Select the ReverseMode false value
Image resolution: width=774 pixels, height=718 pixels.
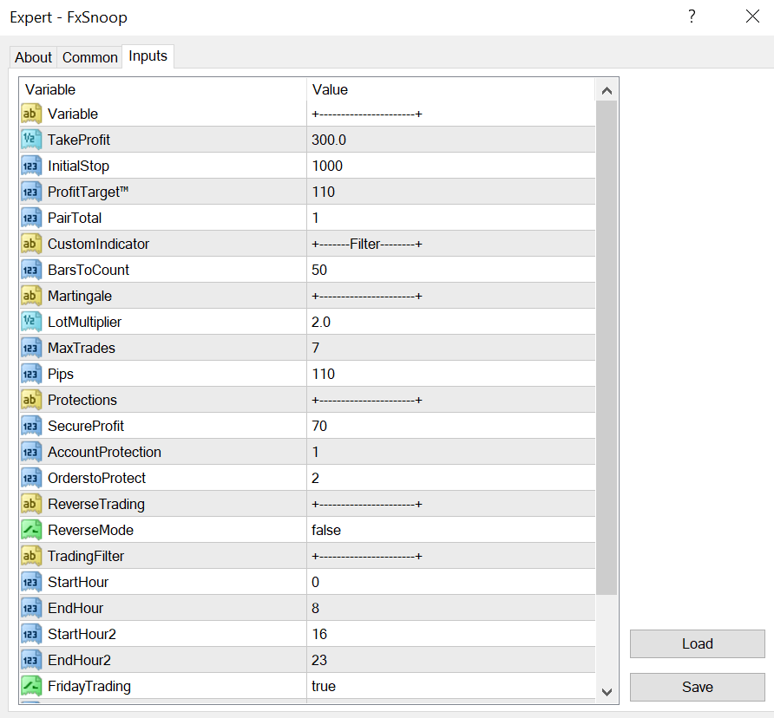tap(326, 530)
